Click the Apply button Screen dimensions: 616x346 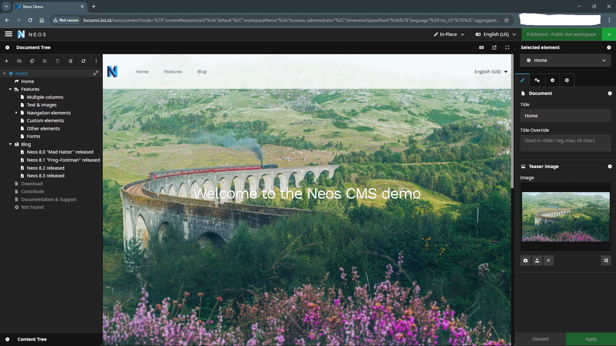pos(591,339)
